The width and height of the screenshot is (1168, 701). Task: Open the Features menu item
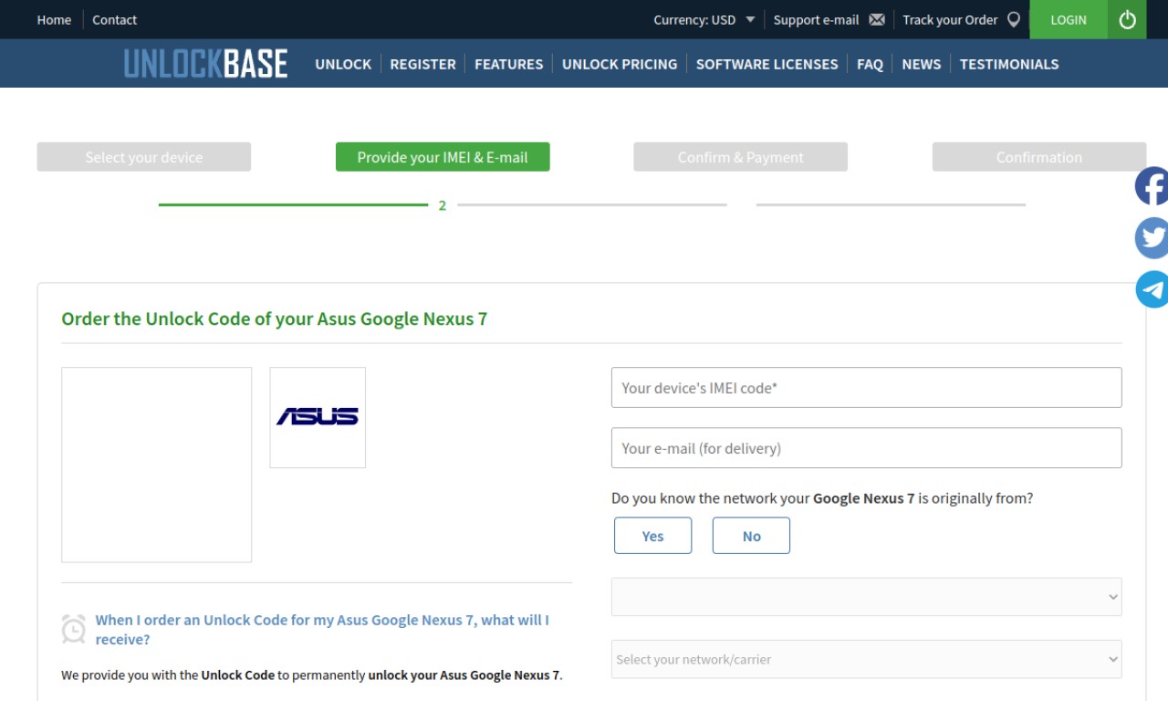(x=508, y=64)
